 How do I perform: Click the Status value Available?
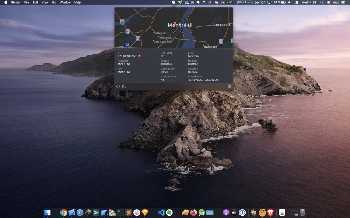click(166, 64)
